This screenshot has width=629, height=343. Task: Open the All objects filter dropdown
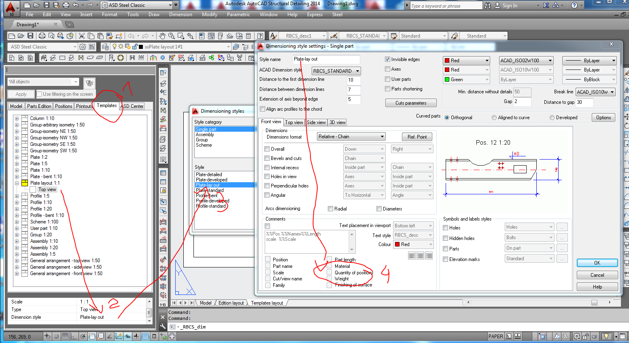point(43,82)
